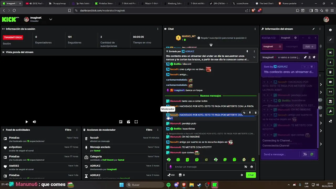
Task: Toggle moderator actions widget in sidebar
Action: [x=330, y=72]
